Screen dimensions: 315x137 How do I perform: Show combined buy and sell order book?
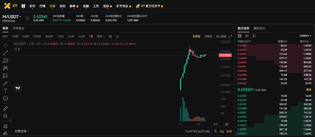coord(239,36)
